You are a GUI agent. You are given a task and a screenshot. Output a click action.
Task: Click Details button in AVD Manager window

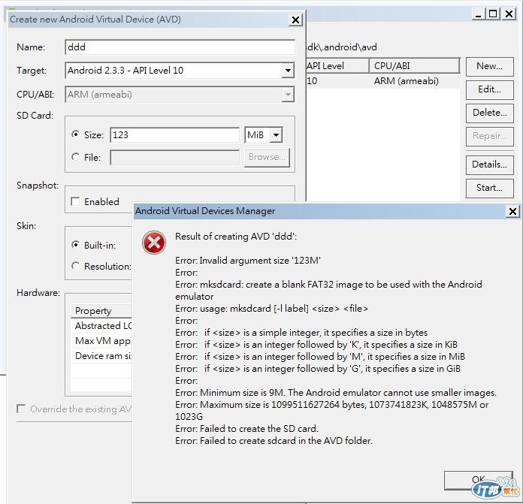pos(489,164)
